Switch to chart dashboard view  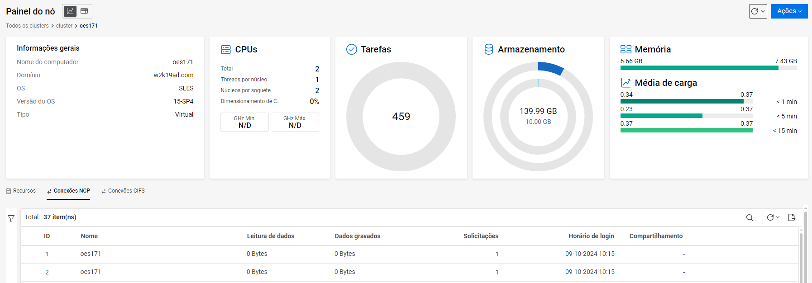click(70, 11)
